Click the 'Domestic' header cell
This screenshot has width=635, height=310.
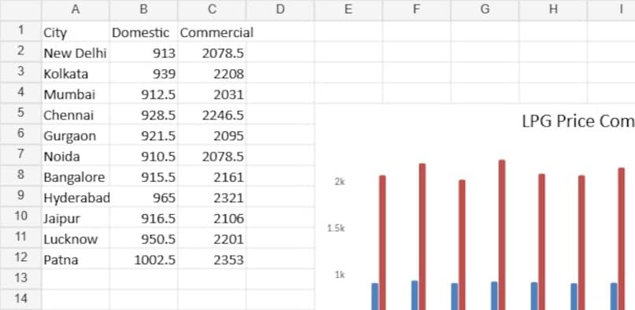pos(143,31)
